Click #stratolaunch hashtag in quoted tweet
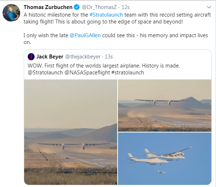The image size is (216, 187). [x=128, y=73]
